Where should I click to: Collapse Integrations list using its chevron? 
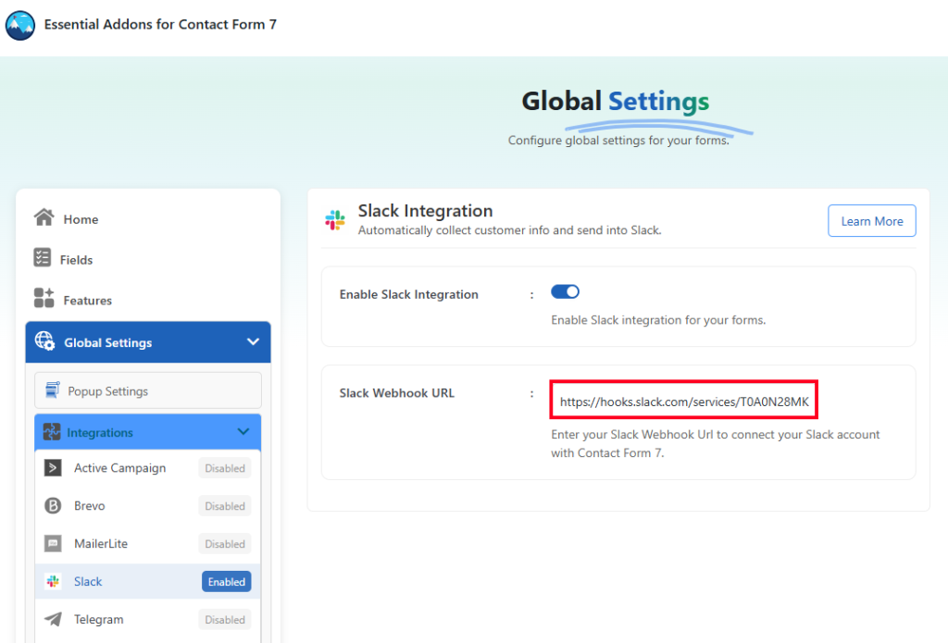[x=243, y=431]
